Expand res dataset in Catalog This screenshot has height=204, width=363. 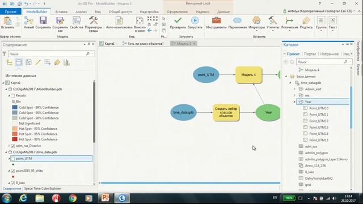(x=295, y=96)
